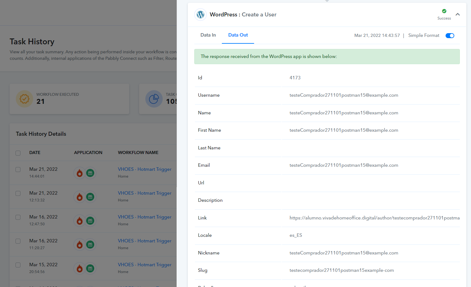
Task: Click the DATE column header
Action: point(35,152)
